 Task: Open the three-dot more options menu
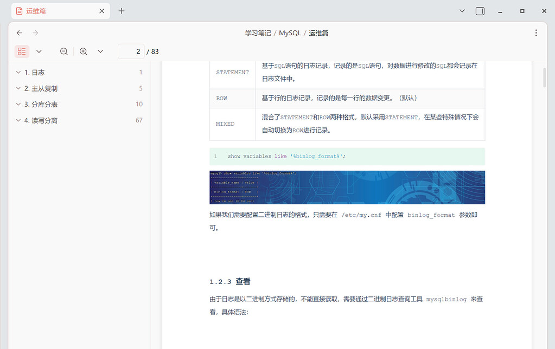pos(536,33)
